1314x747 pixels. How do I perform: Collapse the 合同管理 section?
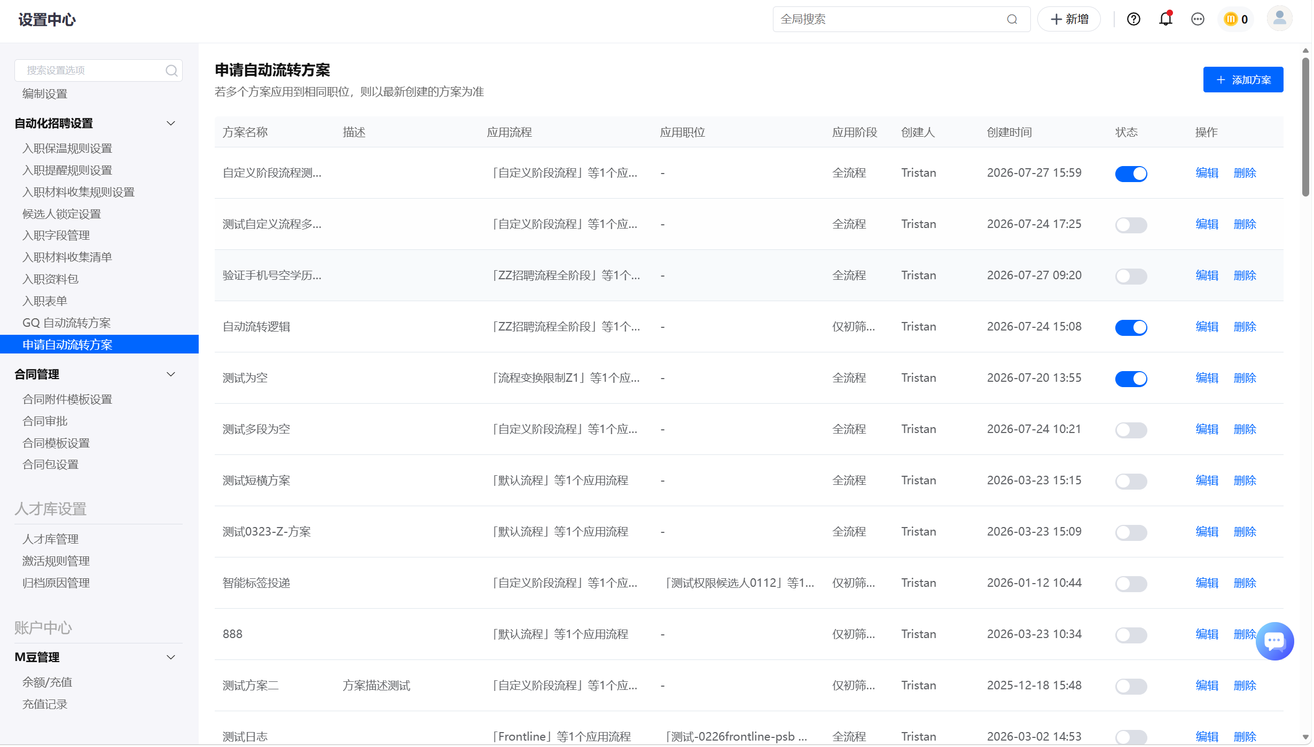(171, 374)
